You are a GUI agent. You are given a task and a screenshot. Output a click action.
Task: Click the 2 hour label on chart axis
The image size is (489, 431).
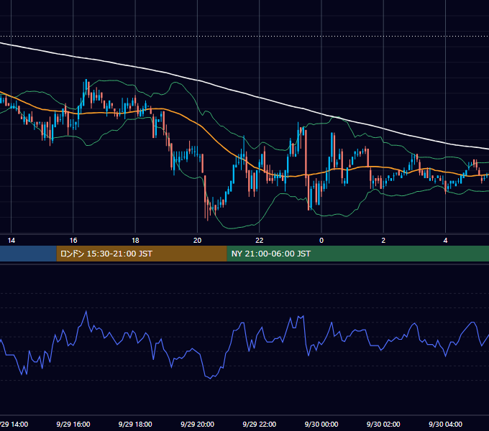[x=383, y=241]
